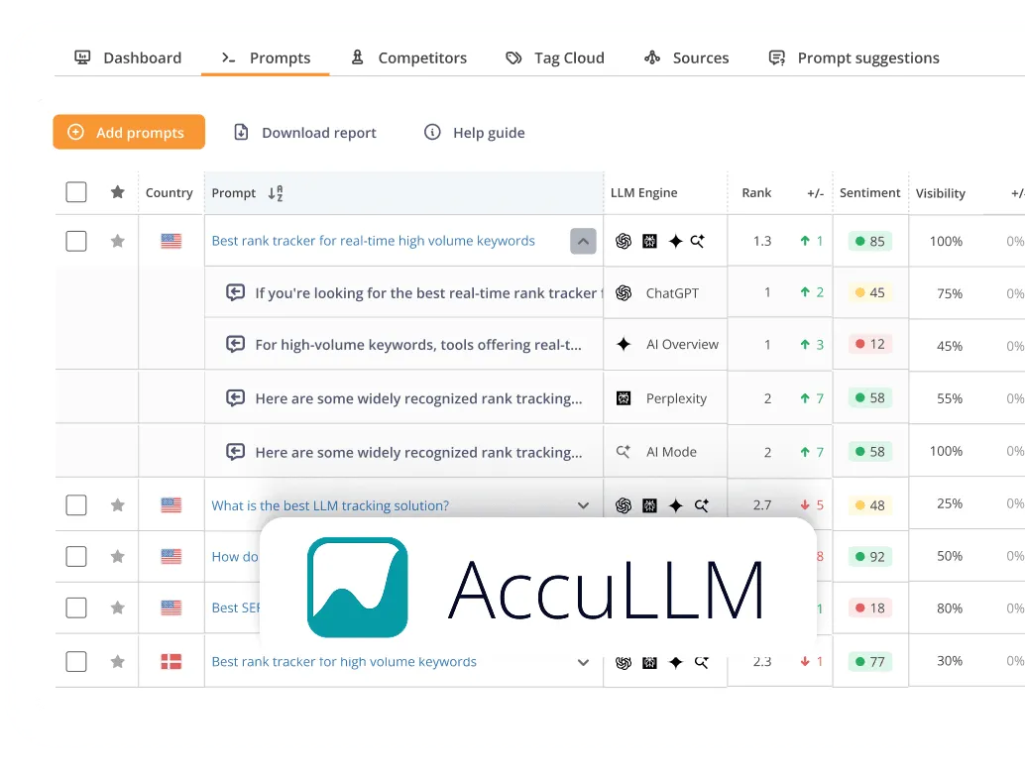The height and width of the screenshot is (772, 1025).
Task: Click the speech-bubble icon beside the ChatGPT response
Action: click(235, 291)
